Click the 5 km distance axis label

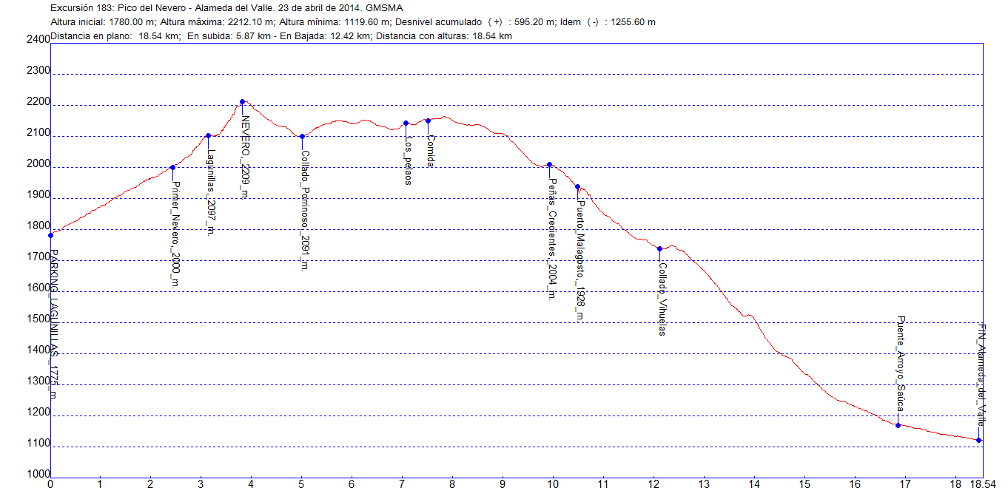pos(301,484)
